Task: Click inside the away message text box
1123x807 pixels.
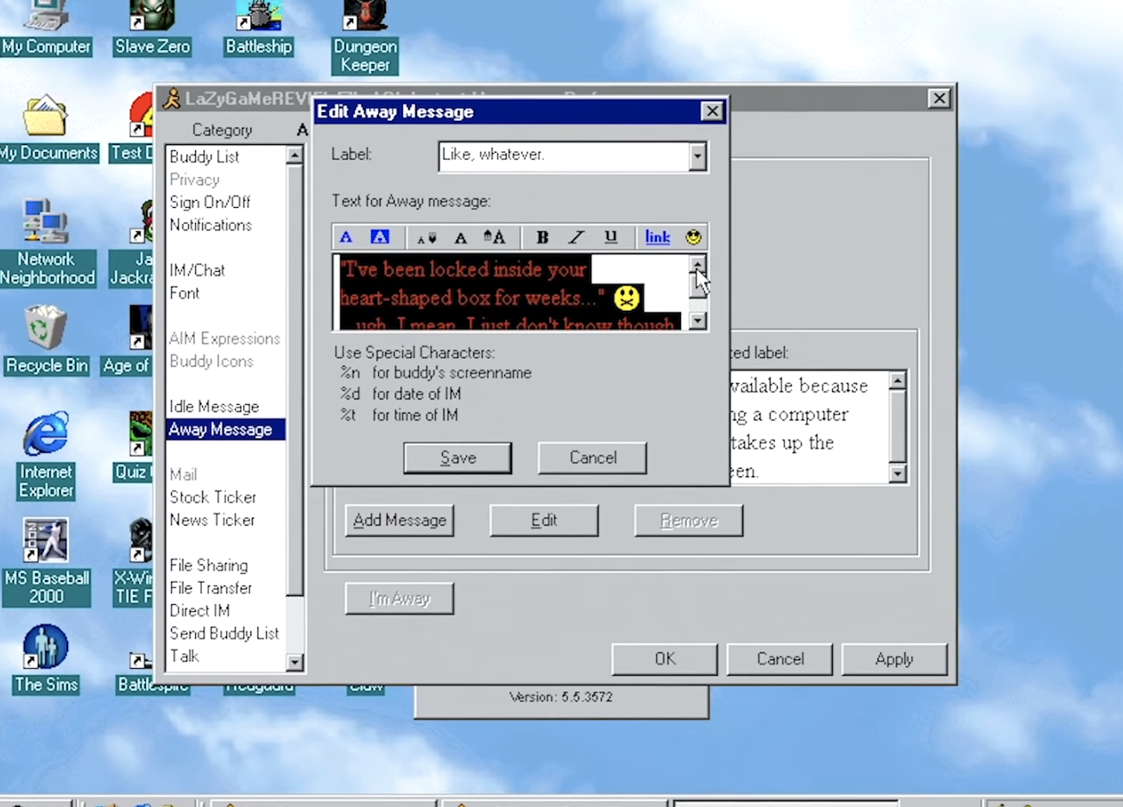Action: pyautogui.click(x=511, y=292)
